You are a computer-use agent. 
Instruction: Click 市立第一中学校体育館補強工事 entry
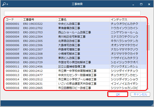click(77, 71)
